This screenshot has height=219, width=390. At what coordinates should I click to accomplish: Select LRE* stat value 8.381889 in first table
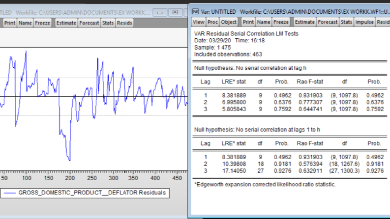click(x=234, y=95)
